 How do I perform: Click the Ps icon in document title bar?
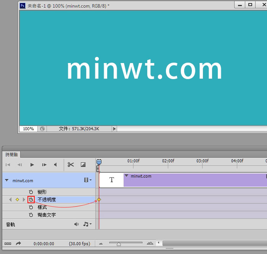tap(23, 6)
